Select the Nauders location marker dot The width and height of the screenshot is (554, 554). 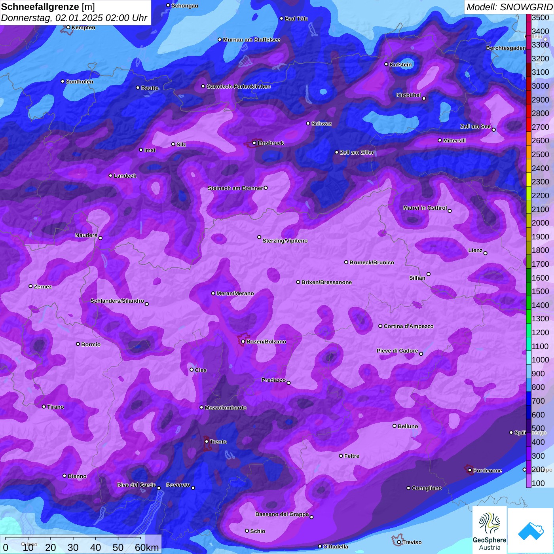[101, 238]
